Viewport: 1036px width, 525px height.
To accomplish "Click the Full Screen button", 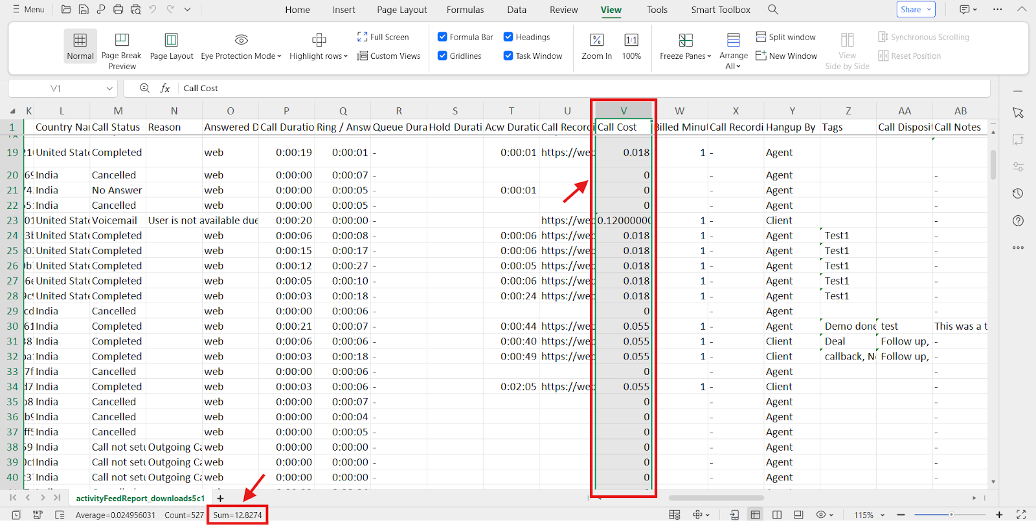I will (383, 37).
